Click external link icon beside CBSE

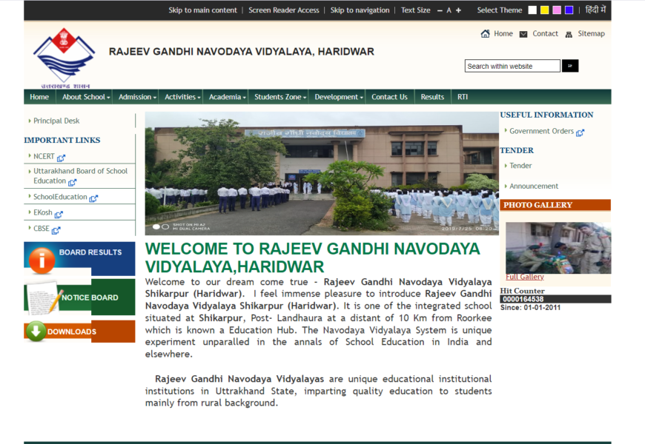pos(56,230)
